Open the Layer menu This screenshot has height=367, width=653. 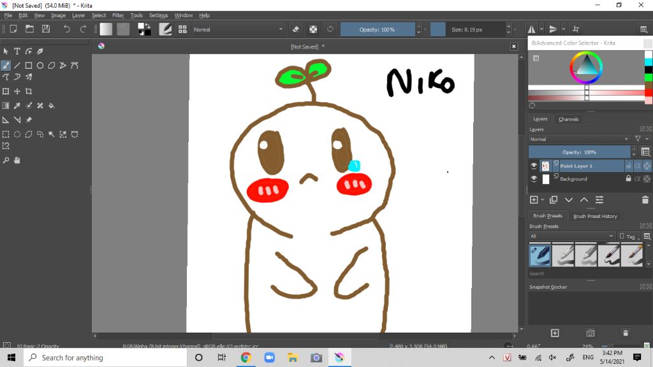(78, 15)
